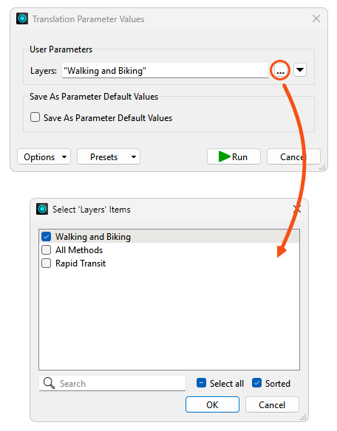
Task: Toggle the Select all checkbox
Action: (x=201, y=383)
